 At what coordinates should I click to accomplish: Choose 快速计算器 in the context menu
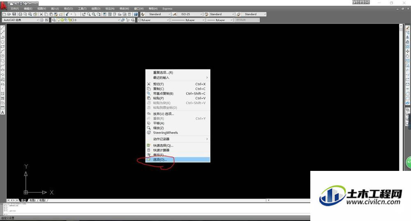178,150
